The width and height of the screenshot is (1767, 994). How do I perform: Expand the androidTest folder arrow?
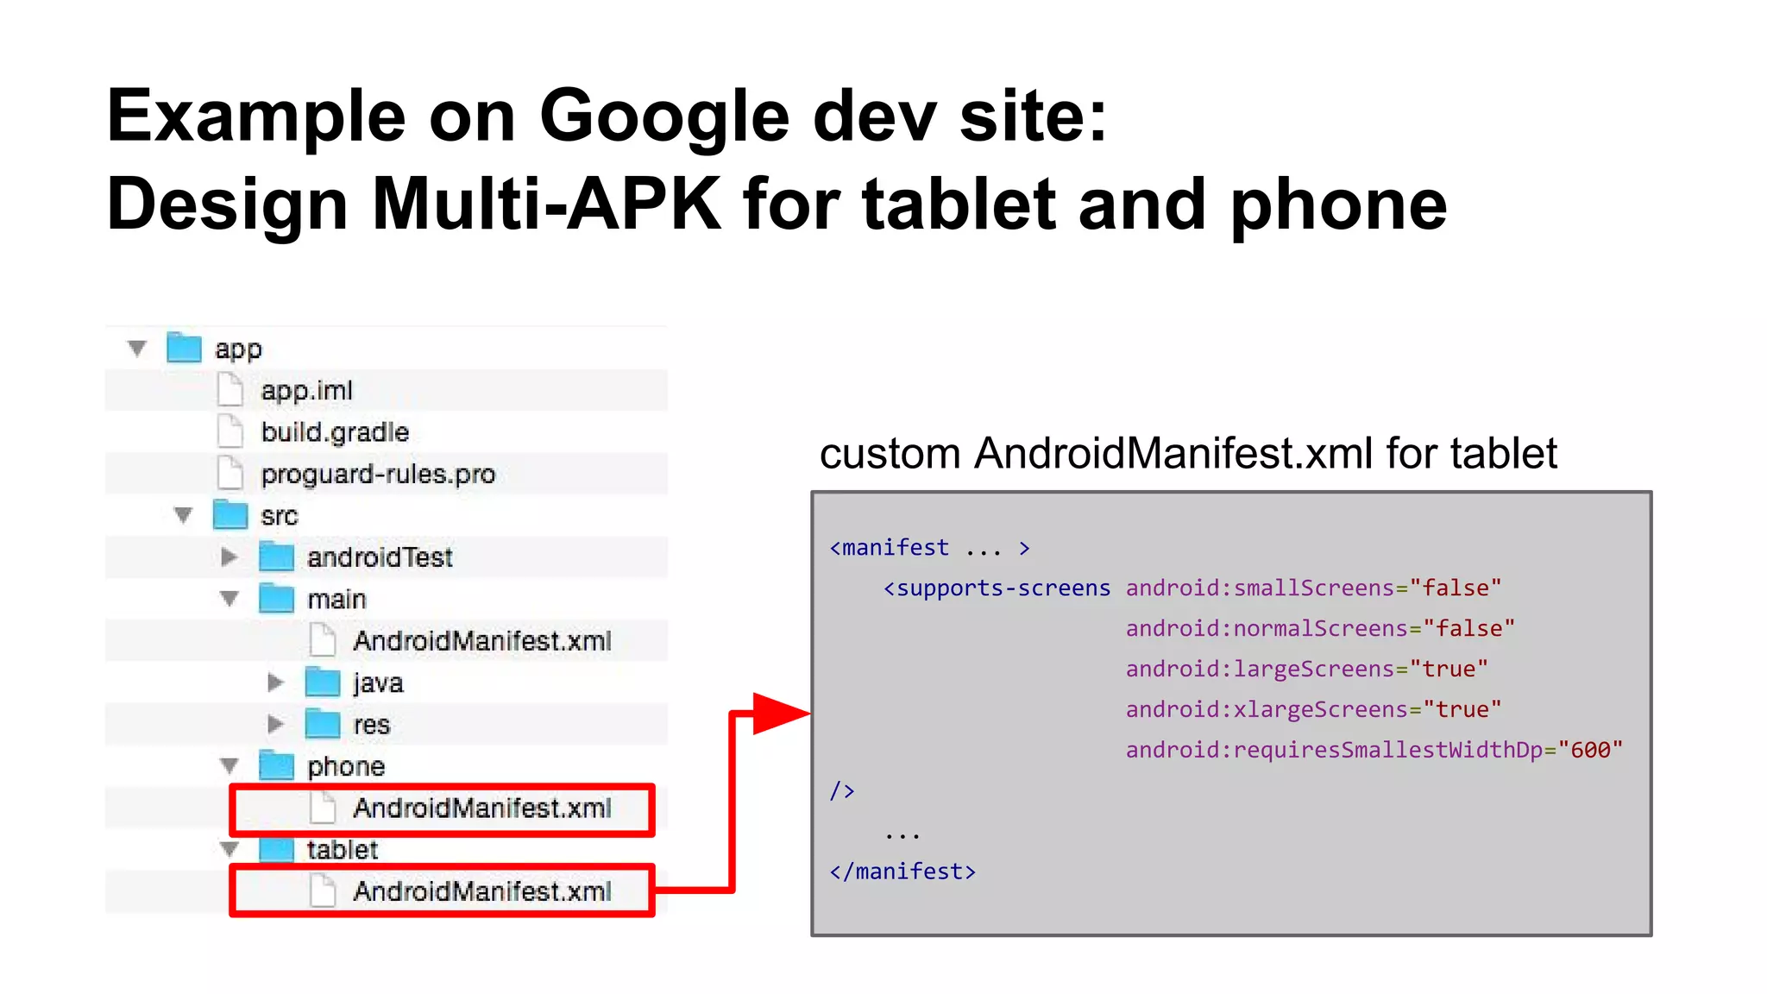click(x=229, y=557)
